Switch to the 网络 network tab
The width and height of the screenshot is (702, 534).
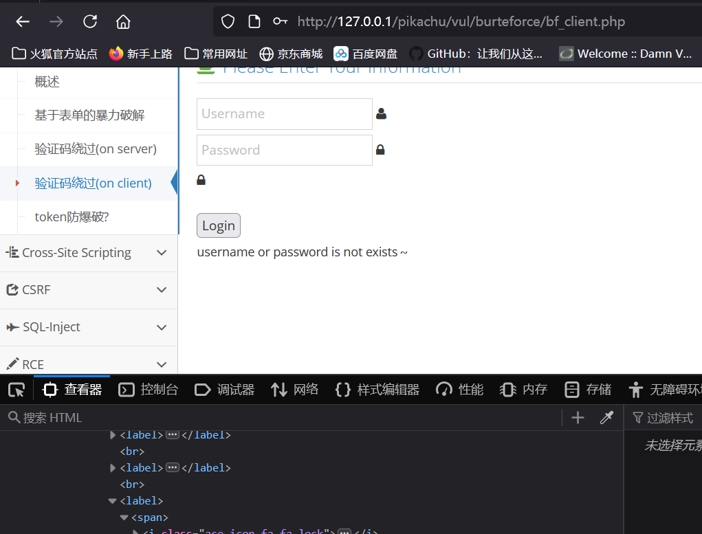coord(294,390)
